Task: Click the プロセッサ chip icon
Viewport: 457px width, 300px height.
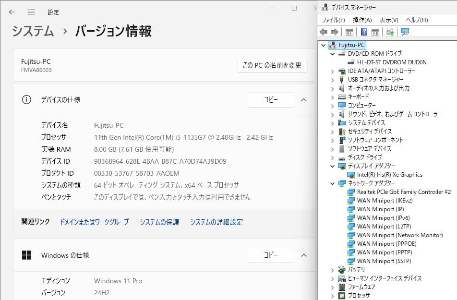Action: (x=342, y=296)
